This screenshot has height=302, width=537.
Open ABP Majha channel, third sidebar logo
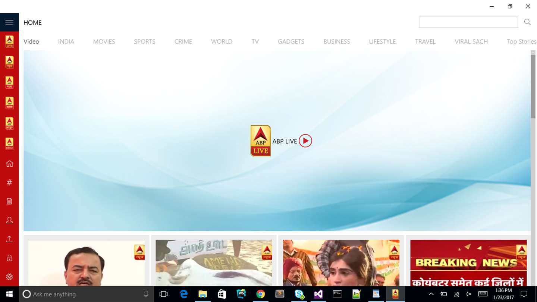coord(9,82)
